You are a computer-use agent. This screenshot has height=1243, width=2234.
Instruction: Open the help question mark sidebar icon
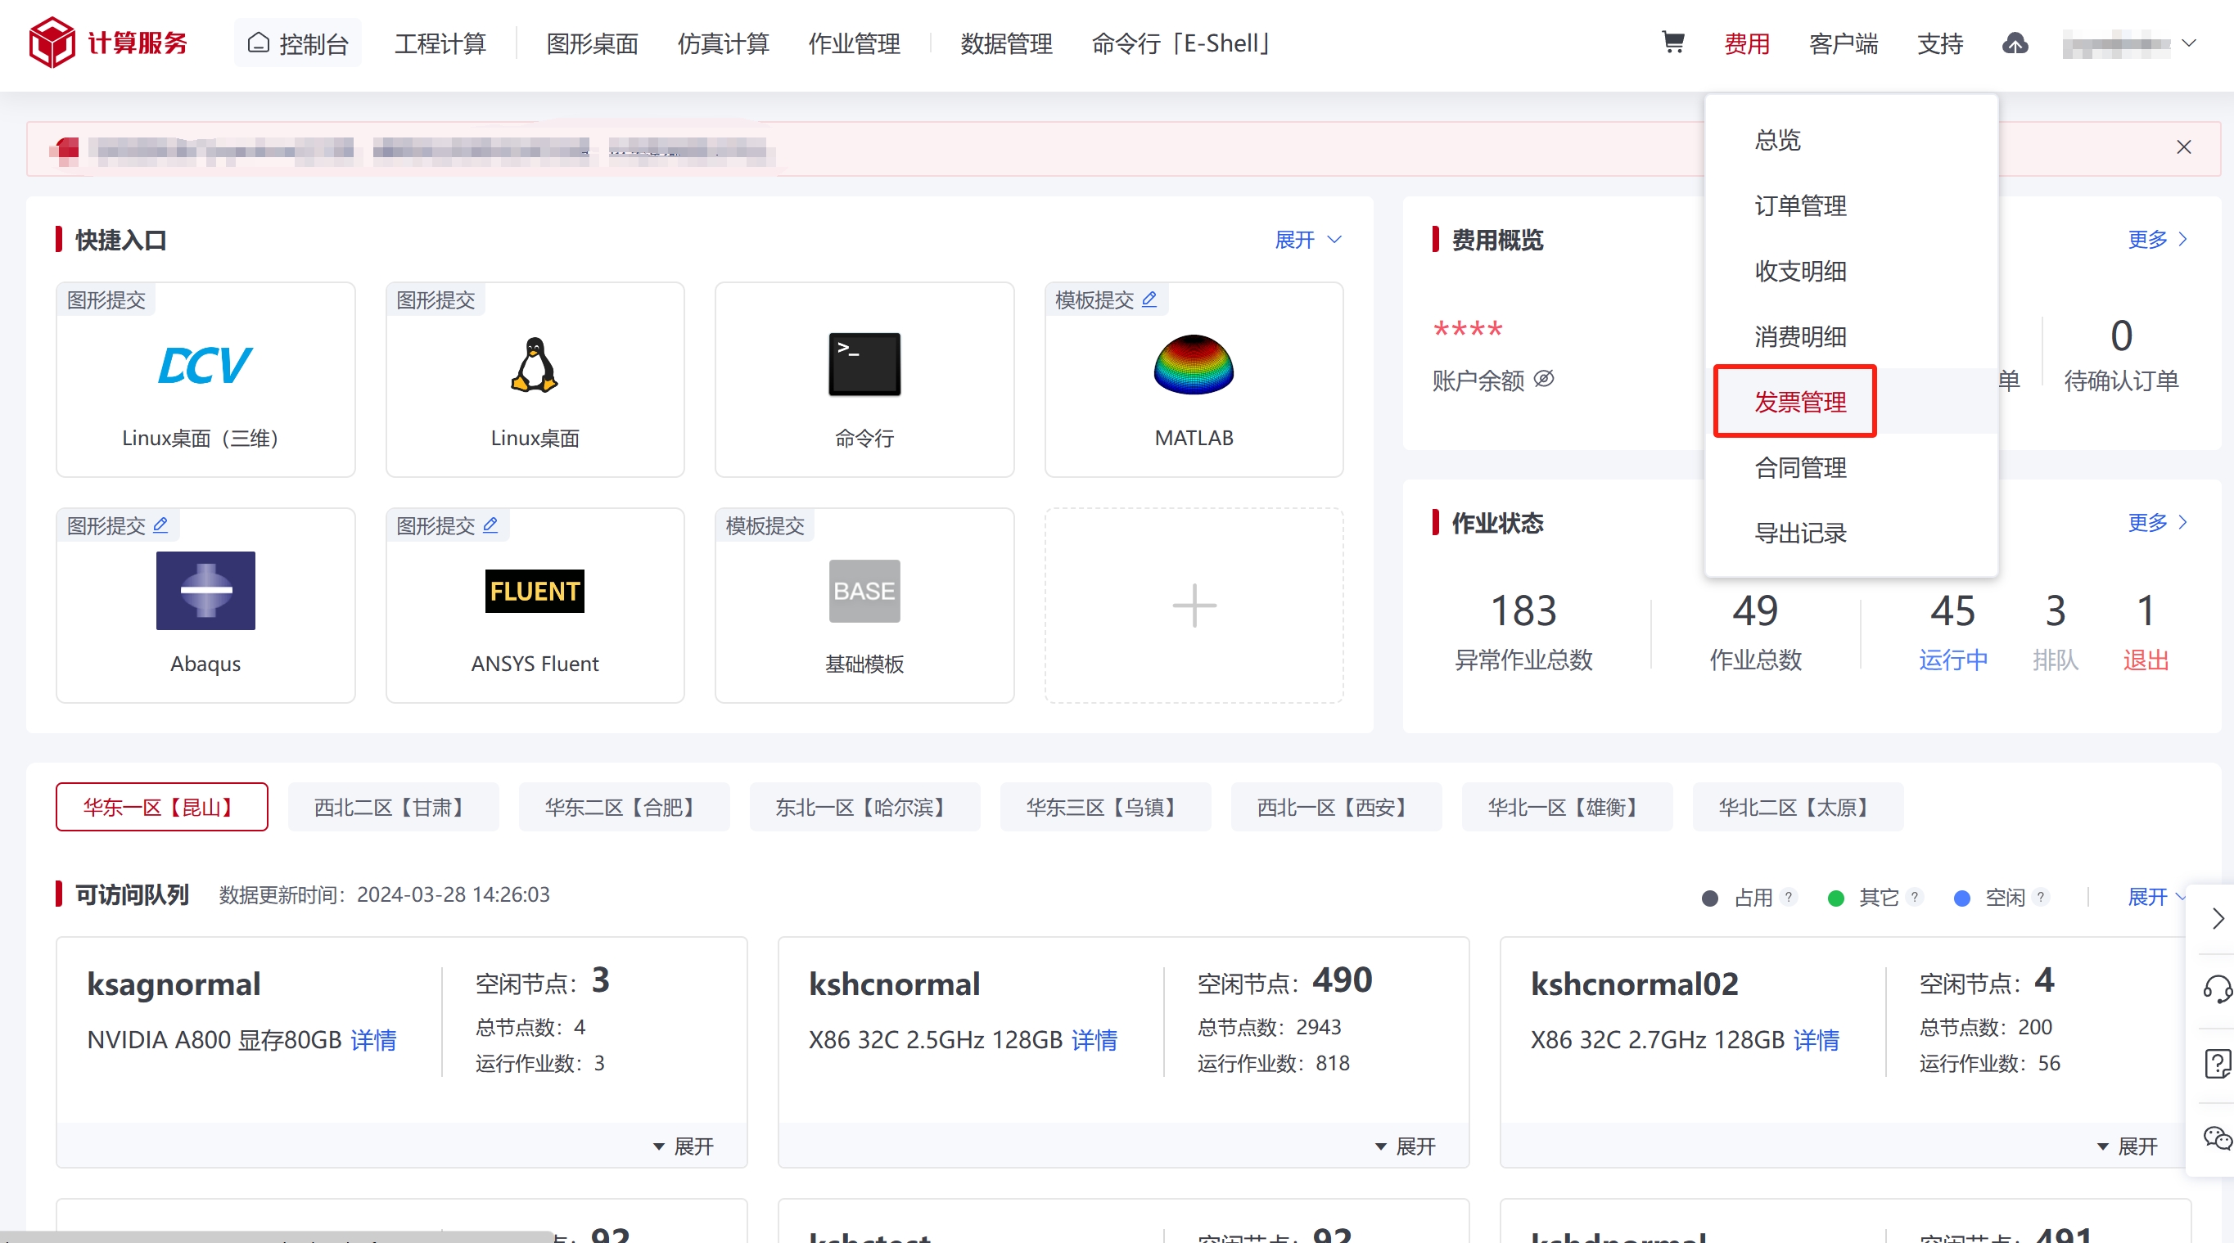[x=2217, y=1063]
